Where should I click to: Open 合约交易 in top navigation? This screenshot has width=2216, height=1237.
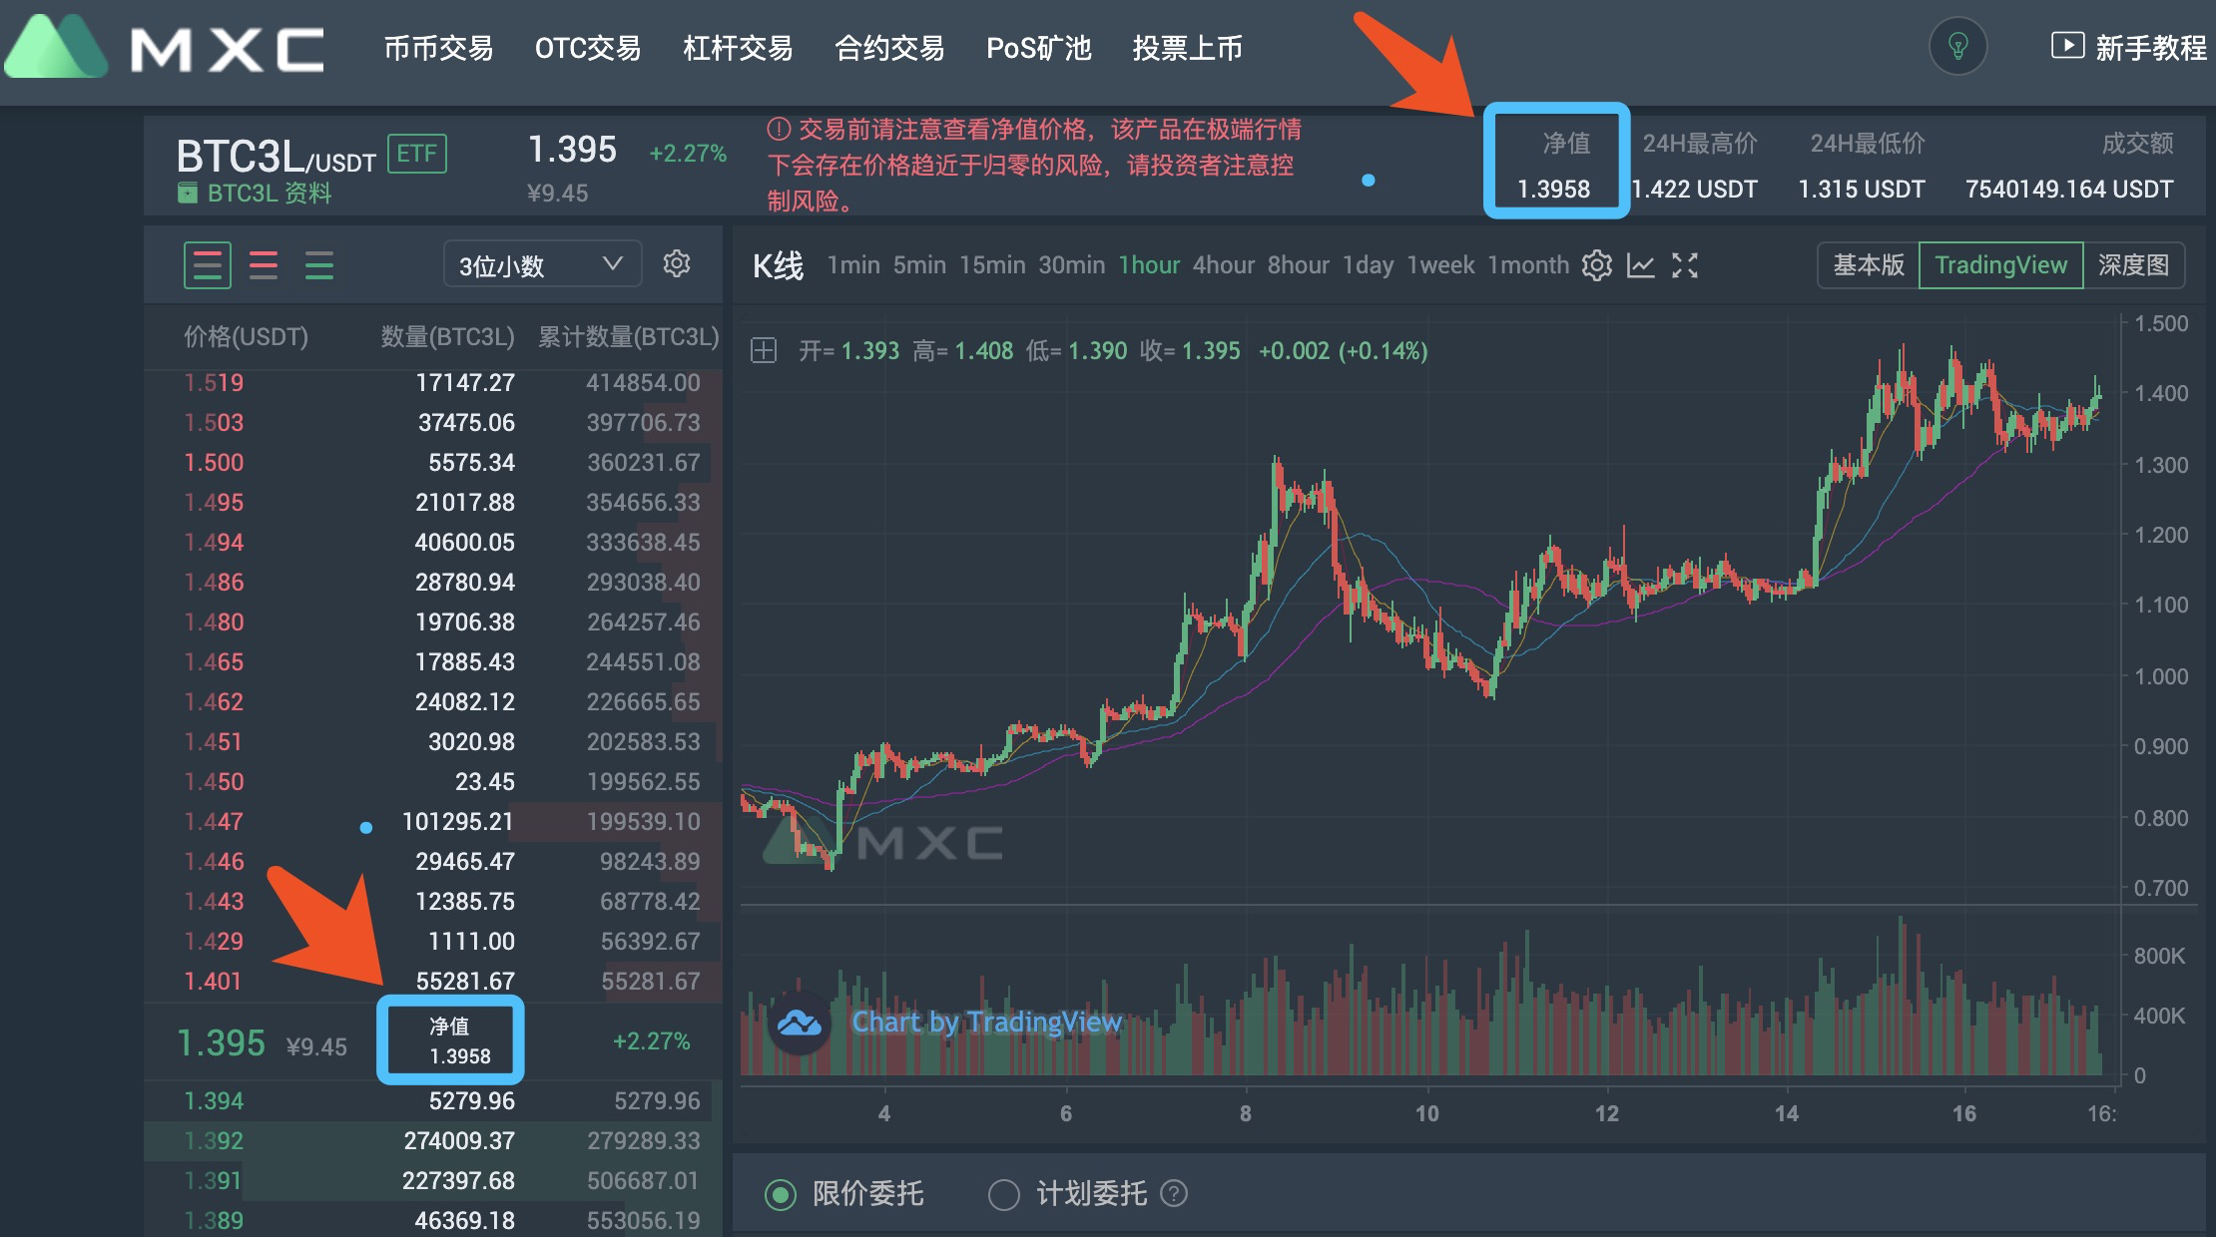coord(889,48)
